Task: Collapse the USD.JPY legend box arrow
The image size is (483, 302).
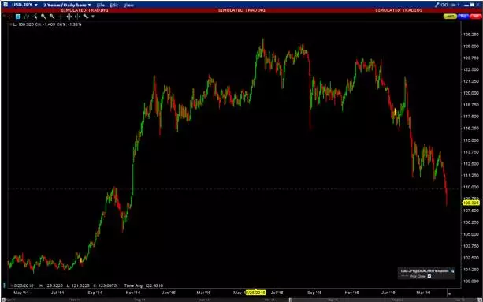Action: coord(452,271)
